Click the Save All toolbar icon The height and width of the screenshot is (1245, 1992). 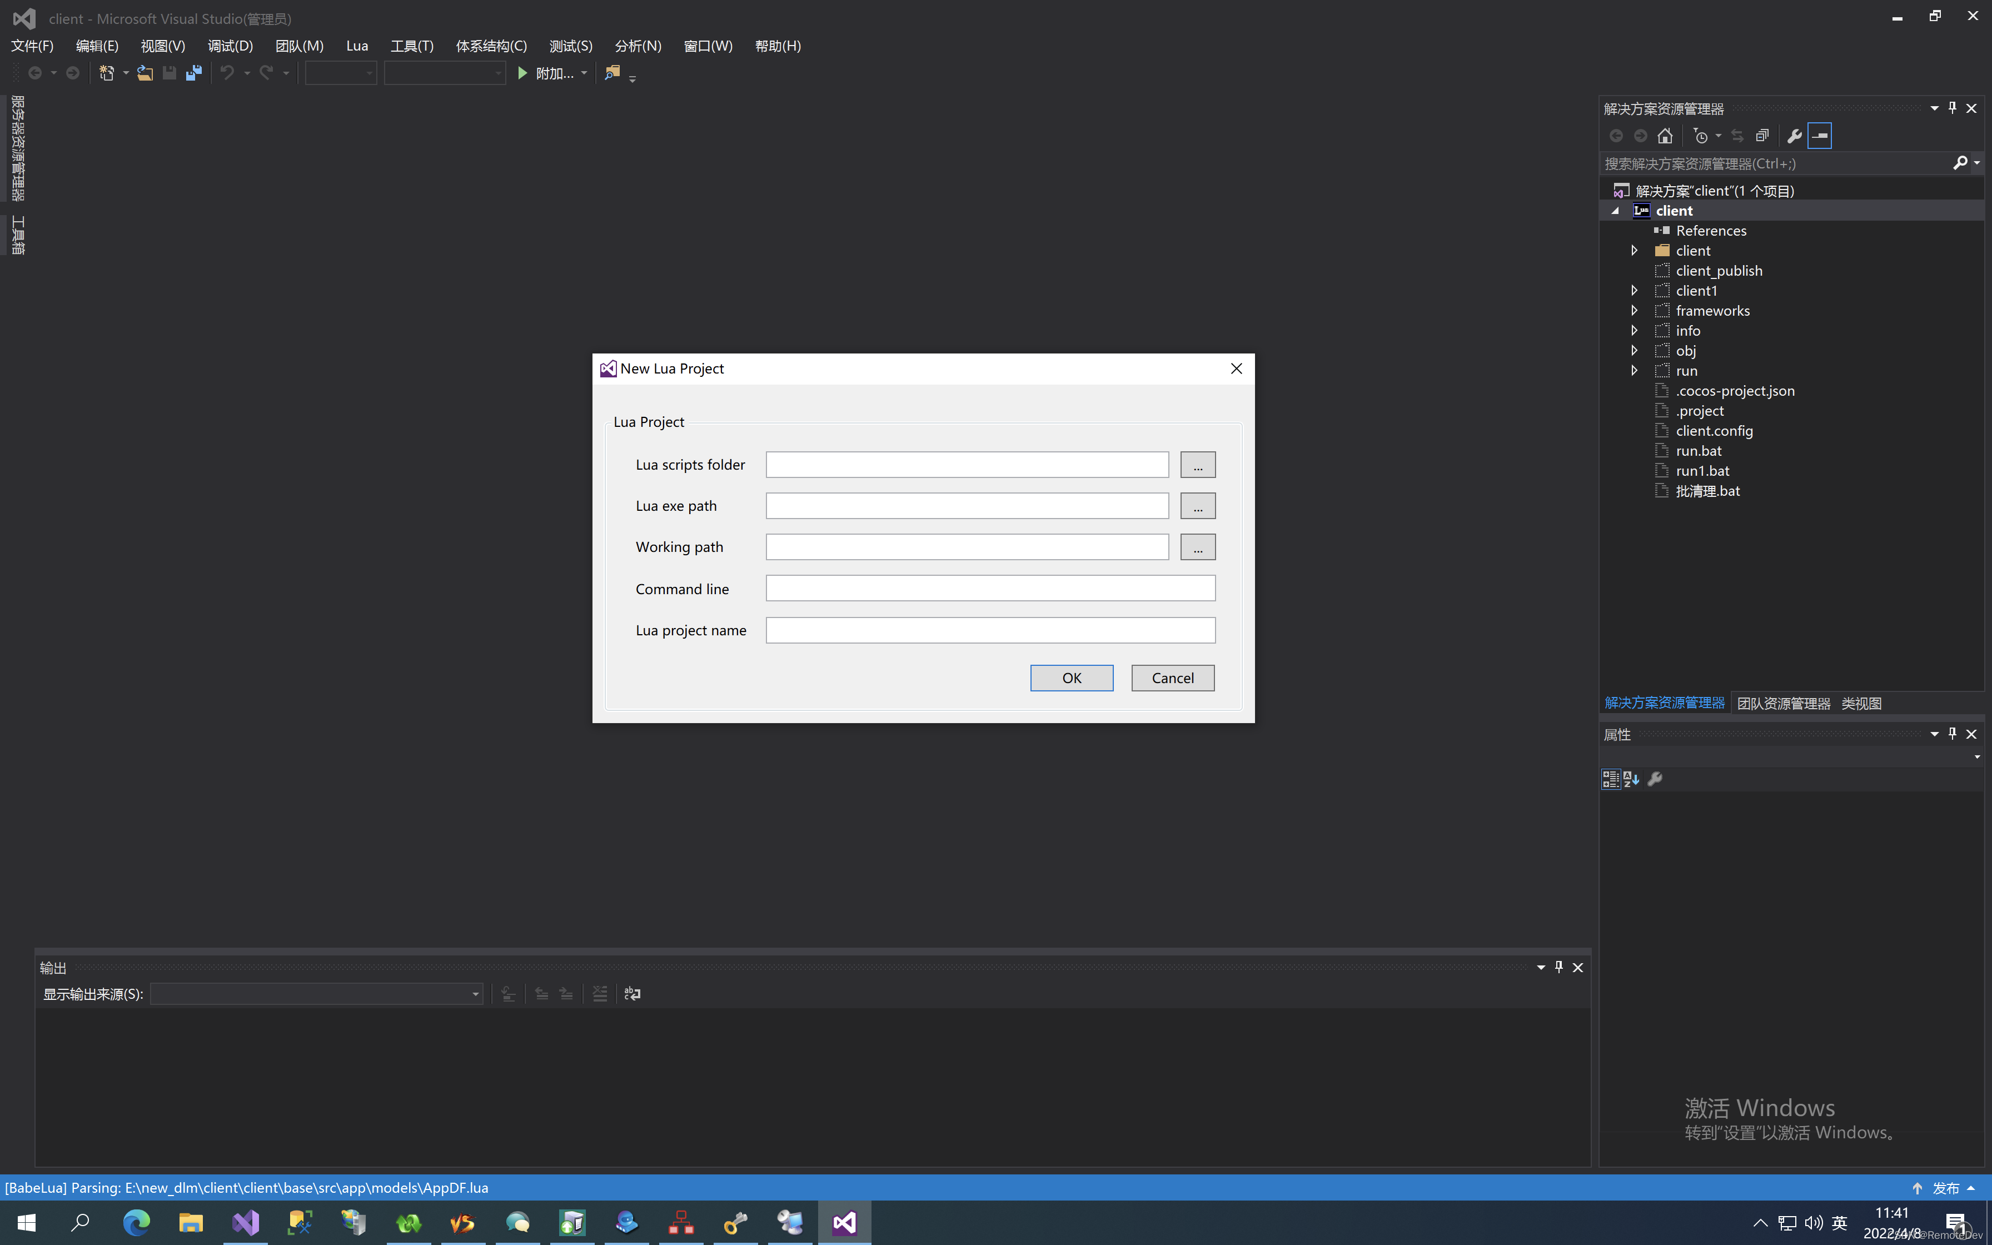(193, 73)
